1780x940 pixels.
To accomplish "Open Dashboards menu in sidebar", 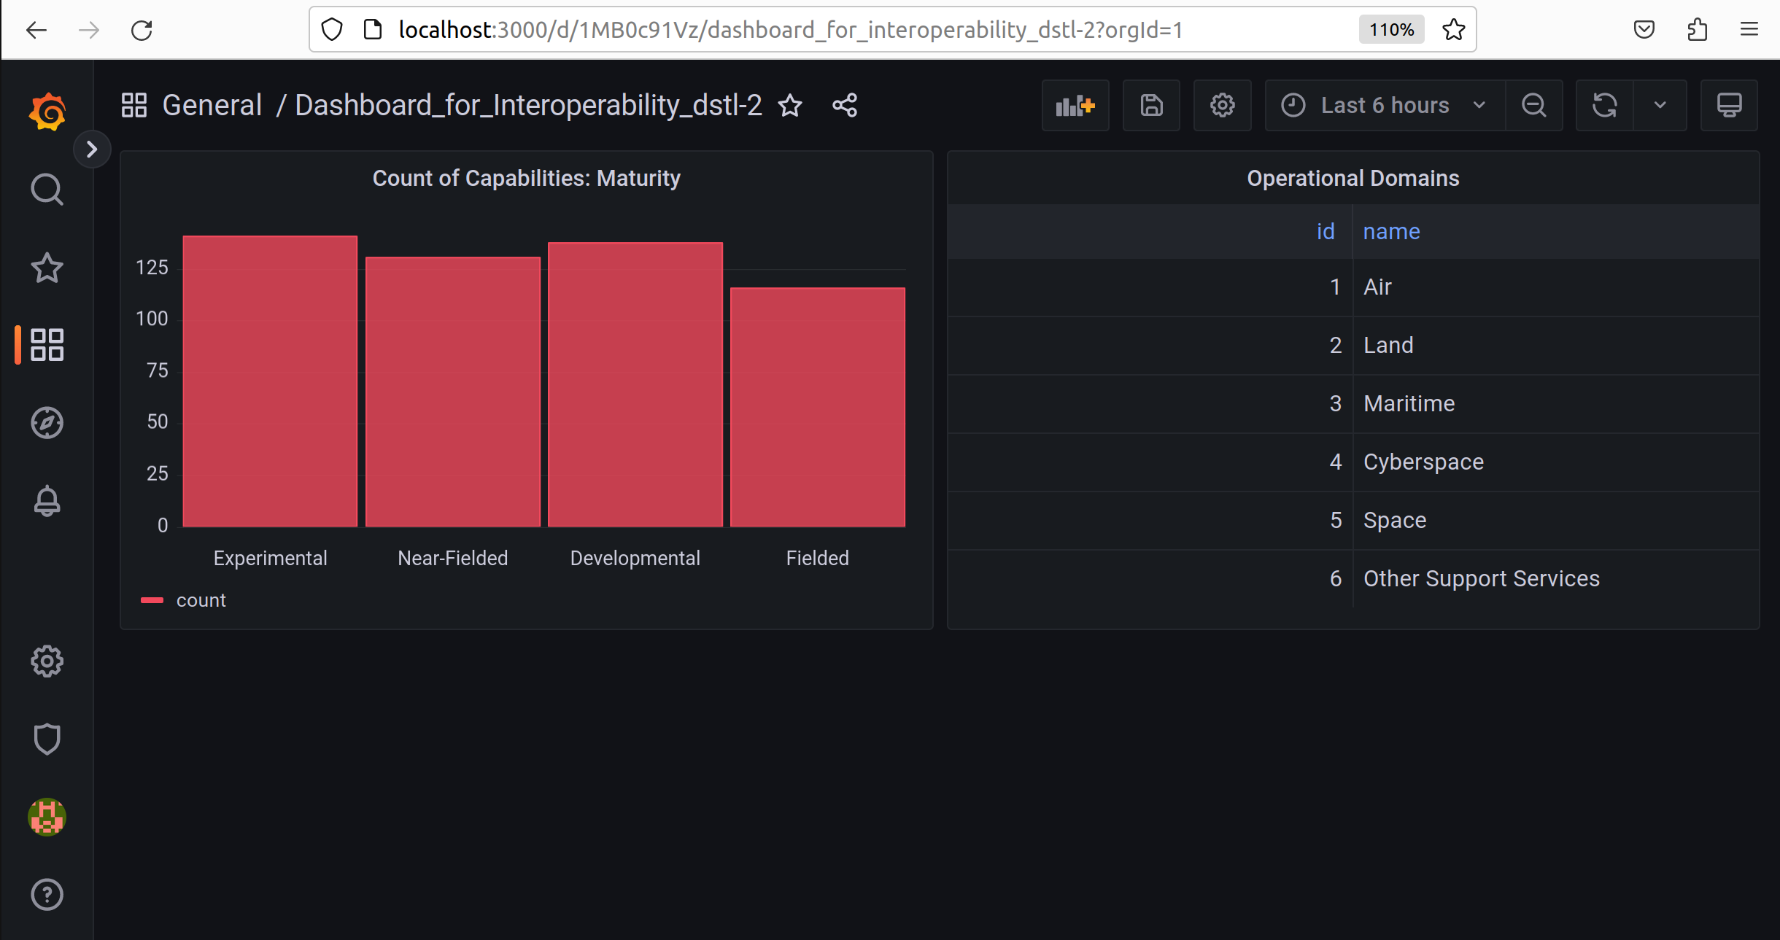I will [x=47, y=344].
